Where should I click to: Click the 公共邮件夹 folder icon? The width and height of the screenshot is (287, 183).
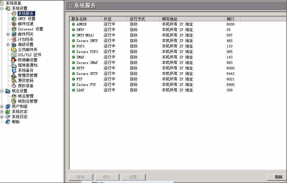tap(14, 50)
